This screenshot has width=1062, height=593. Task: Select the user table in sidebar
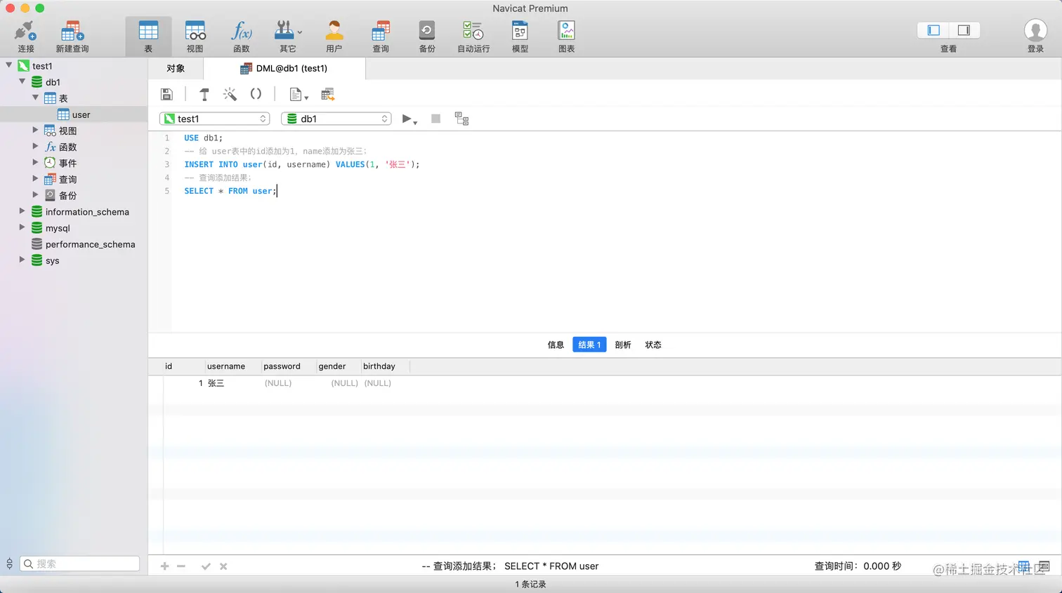tap(74, 114)
